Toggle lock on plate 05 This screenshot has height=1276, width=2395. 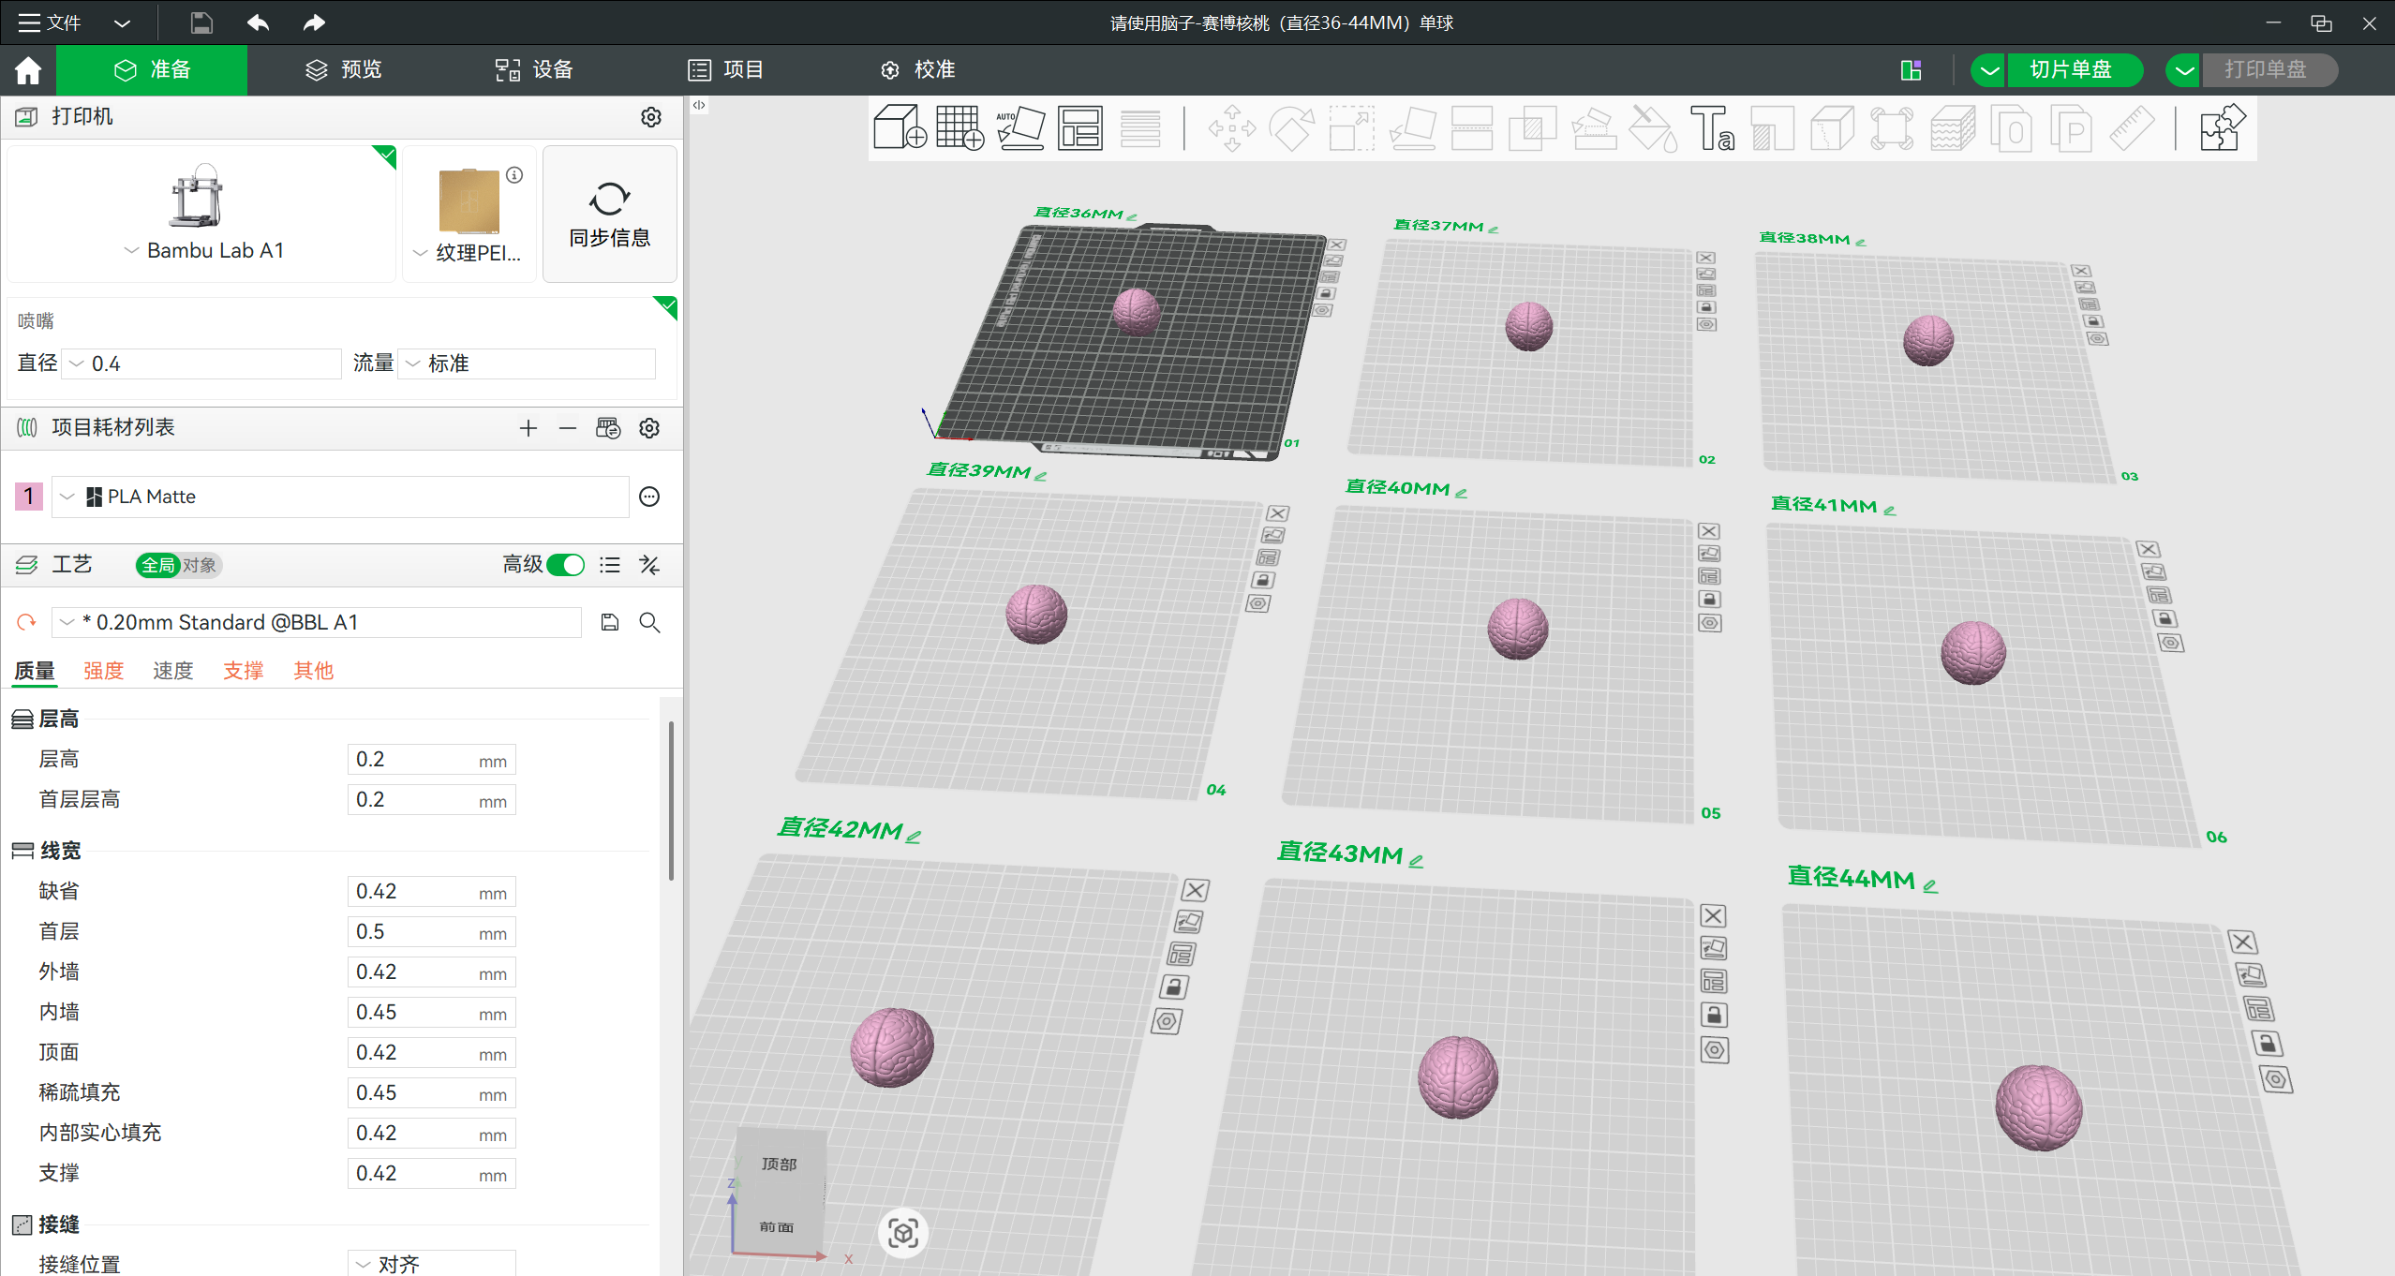pos(1710,600)
